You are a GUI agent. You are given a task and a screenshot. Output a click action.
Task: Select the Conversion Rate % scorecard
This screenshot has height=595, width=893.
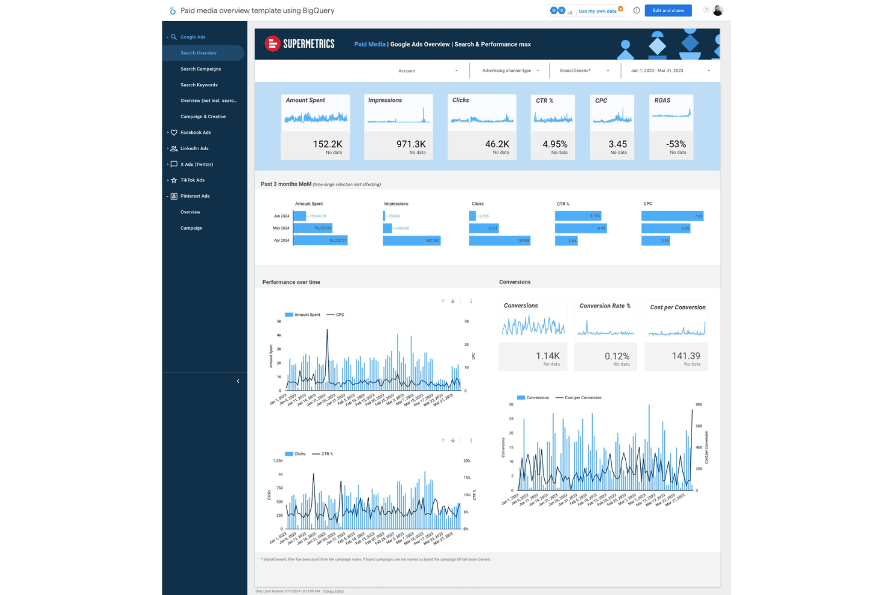click(x=606, y=335)
